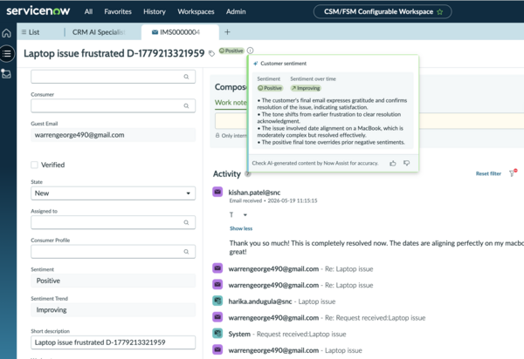This screenshot has height=359, width=524.
Task: Click the T text format icon
Action: (x=231, y=214)
